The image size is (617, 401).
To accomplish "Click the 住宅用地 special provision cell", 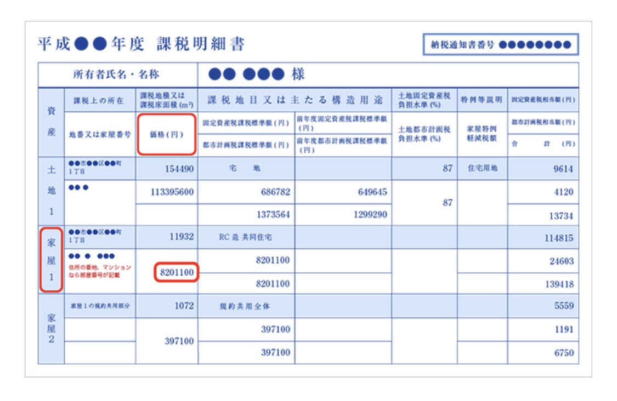I will point(482,168).
